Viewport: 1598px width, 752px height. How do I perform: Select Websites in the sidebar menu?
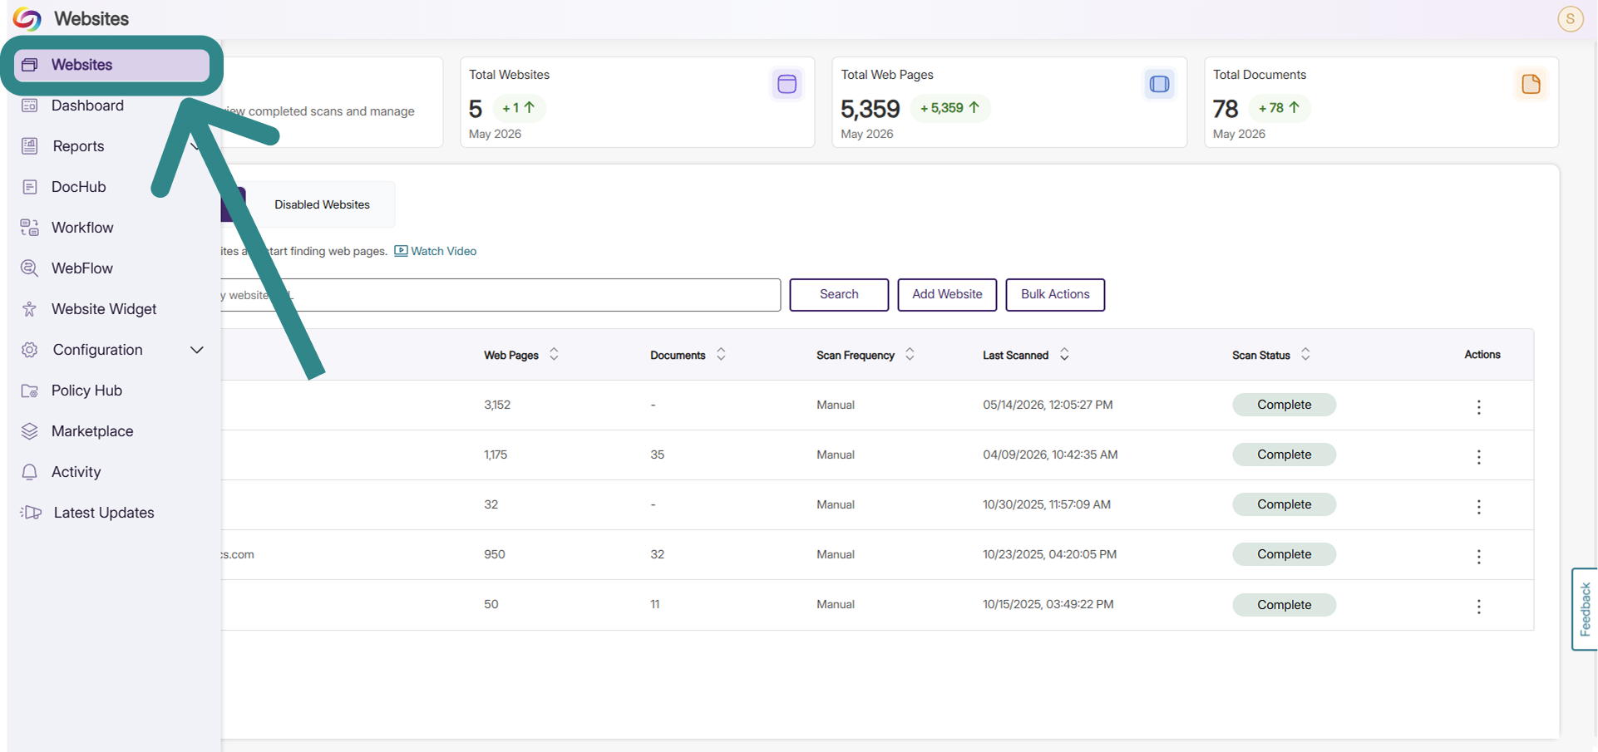coord(112,65)
